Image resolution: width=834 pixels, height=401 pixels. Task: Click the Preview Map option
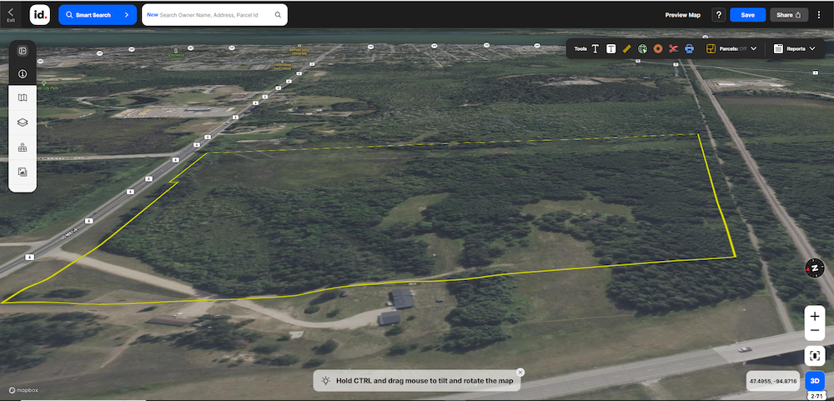682,15
